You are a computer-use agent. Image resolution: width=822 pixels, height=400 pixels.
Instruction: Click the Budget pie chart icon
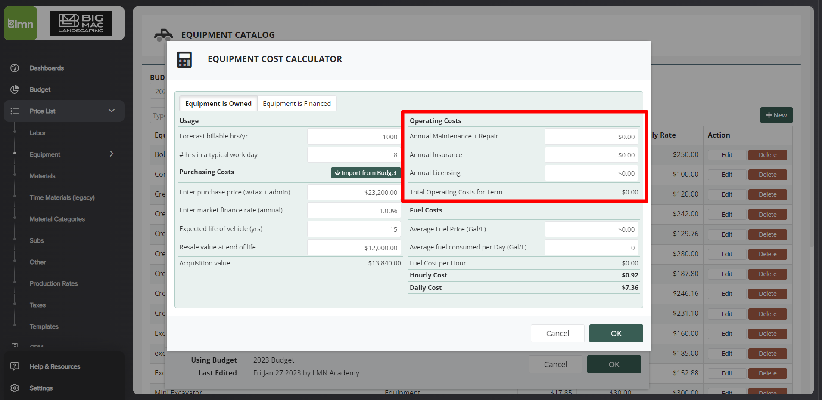[x=15, y=89]
